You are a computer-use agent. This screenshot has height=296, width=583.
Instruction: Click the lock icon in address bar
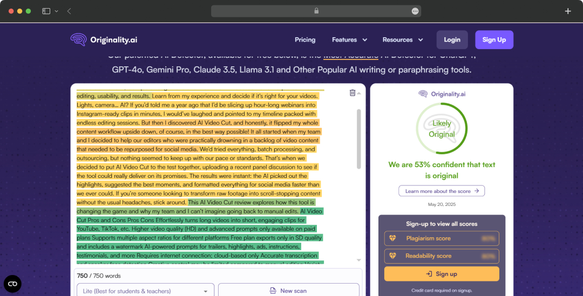[x=316, y=11]
